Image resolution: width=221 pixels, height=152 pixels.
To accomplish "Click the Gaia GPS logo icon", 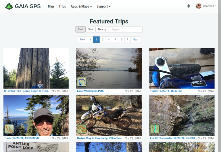I will tap(9, 6).
